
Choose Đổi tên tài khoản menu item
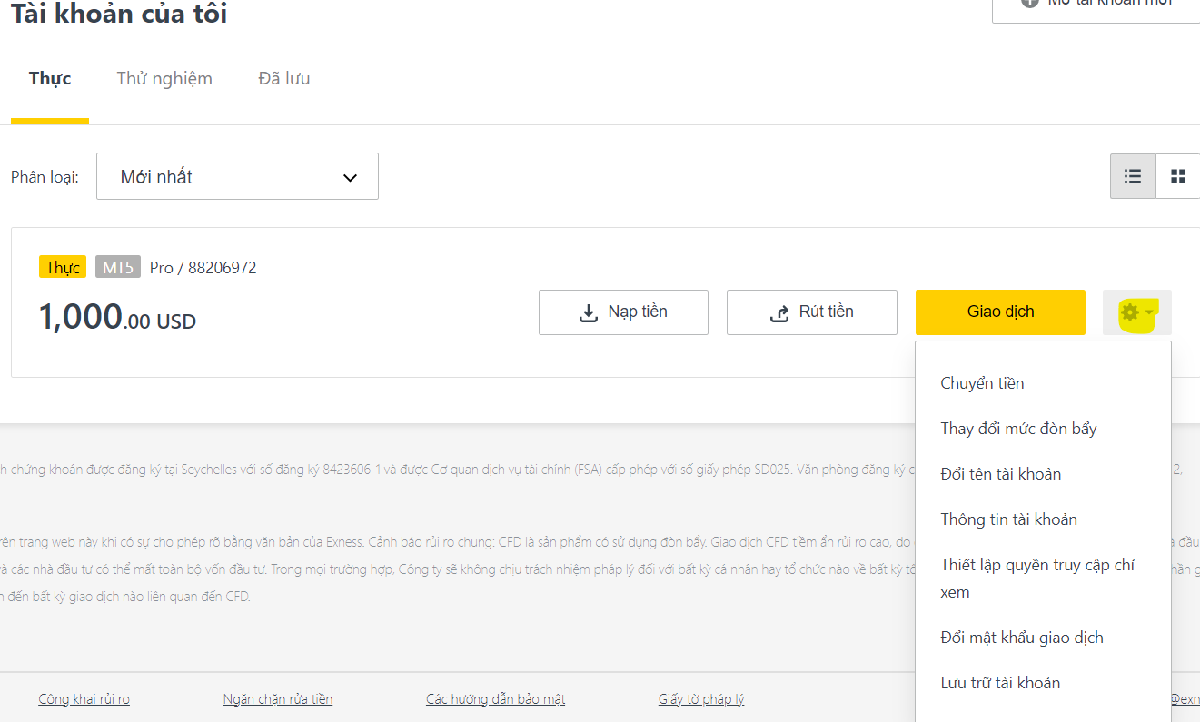coord(1000,474)
